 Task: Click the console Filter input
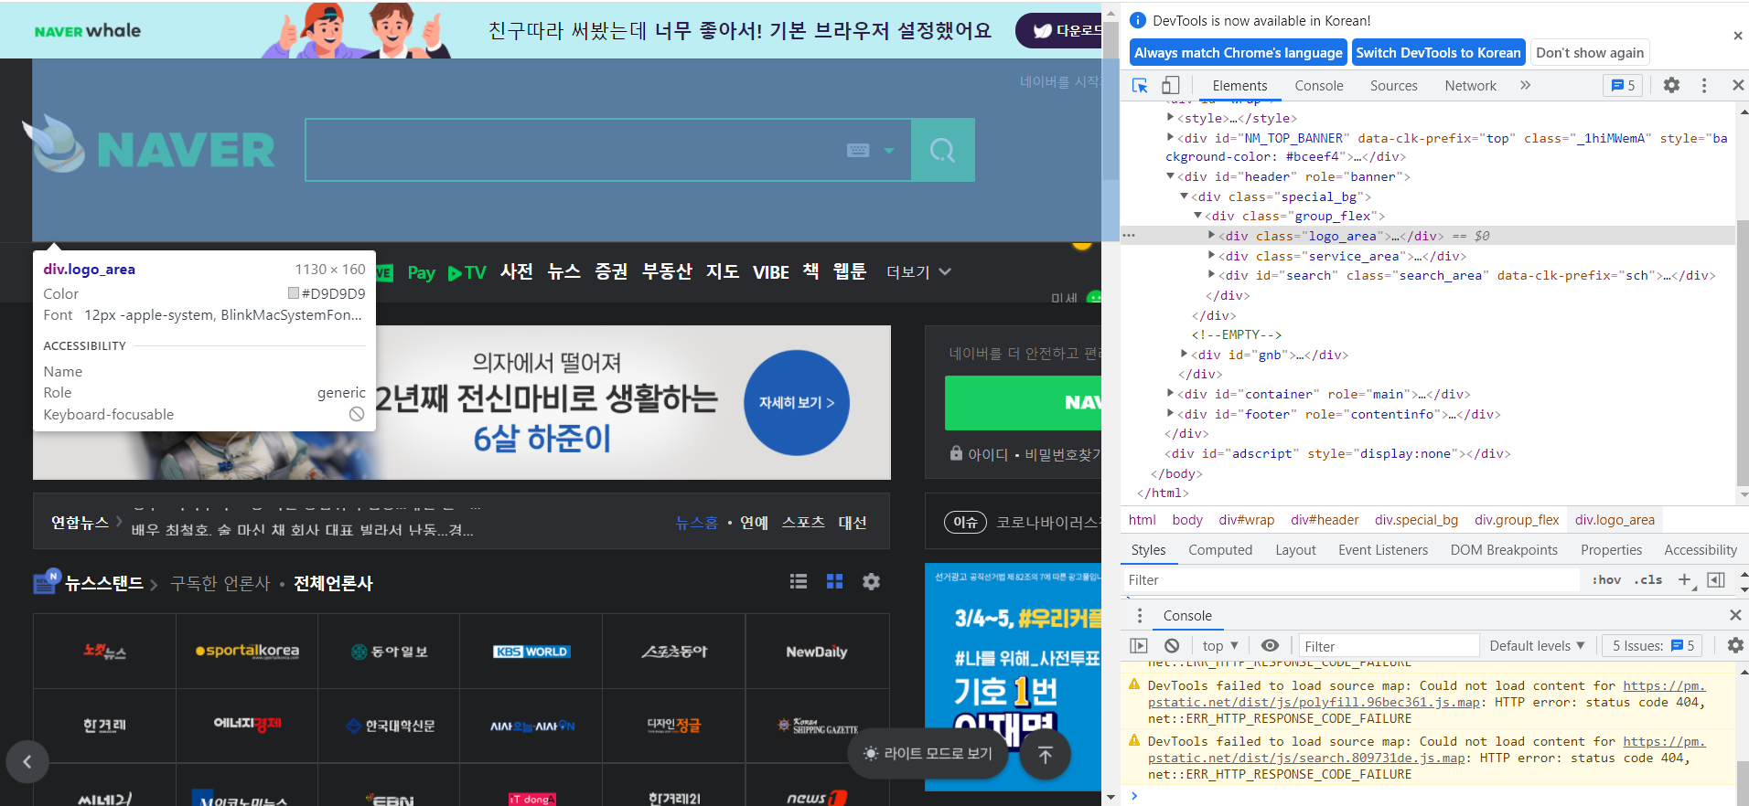pos(1387,646)
